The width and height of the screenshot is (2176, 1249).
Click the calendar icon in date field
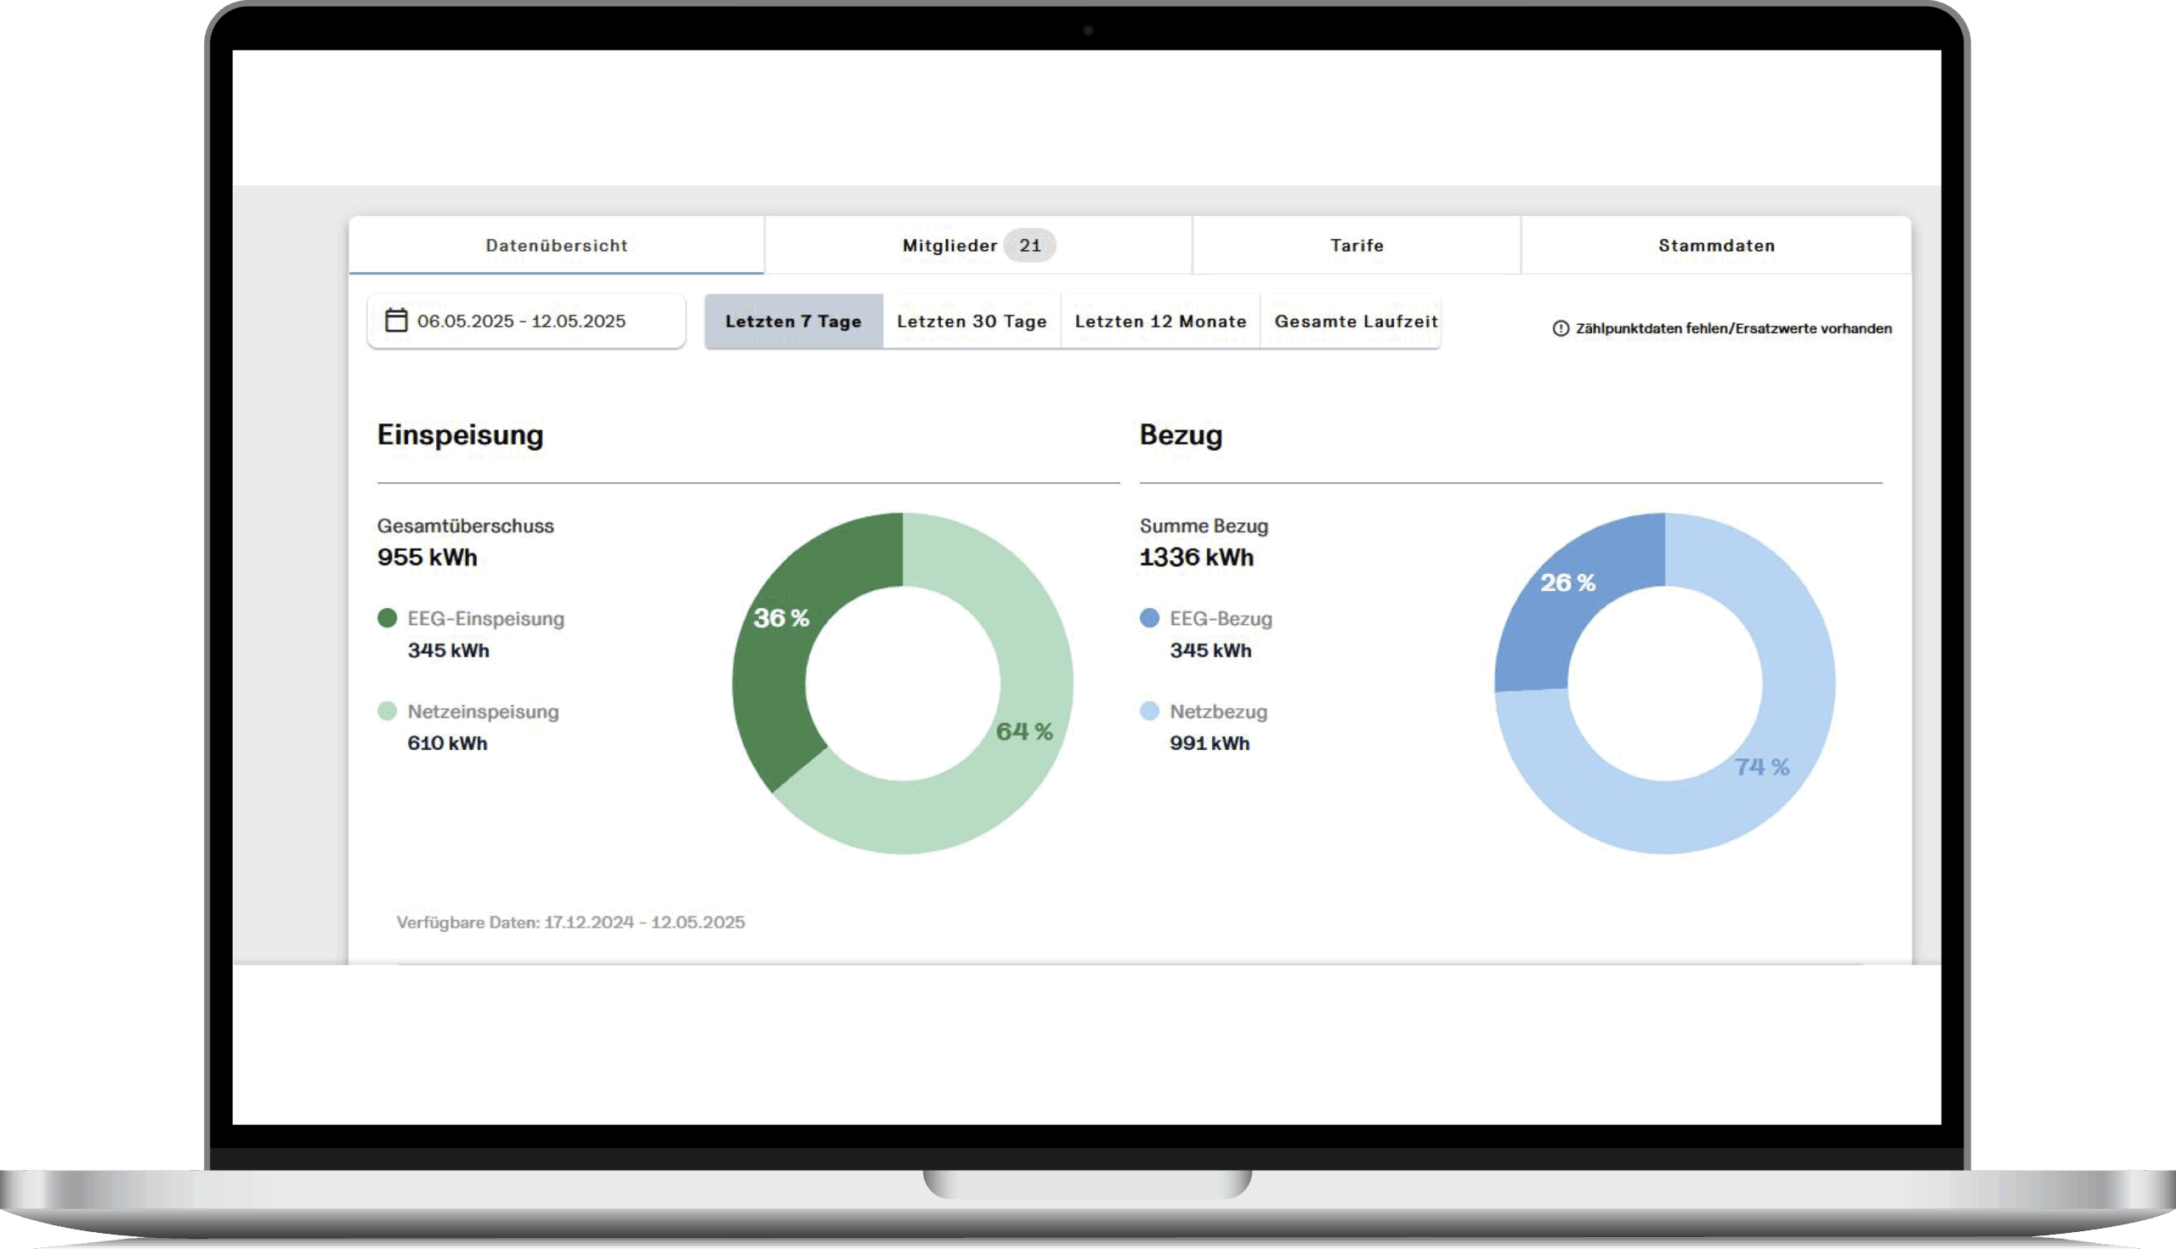395,321
